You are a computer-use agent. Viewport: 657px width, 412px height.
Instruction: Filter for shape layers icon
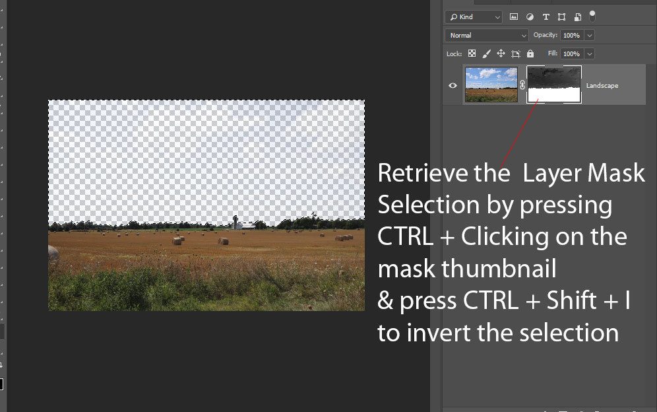tap(561, 17)
